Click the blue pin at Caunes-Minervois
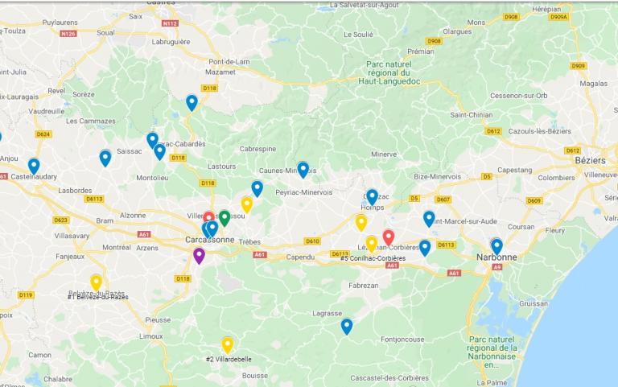 coord(303,170)
